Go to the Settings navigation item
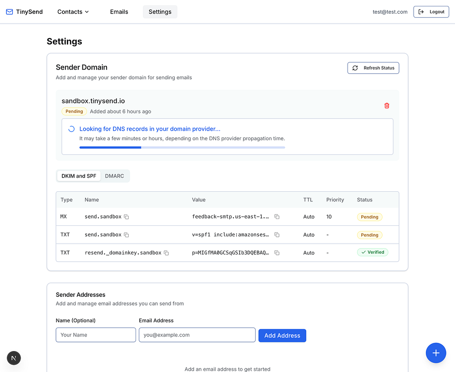This screenshot has width=455, height=372. [160, 12]
